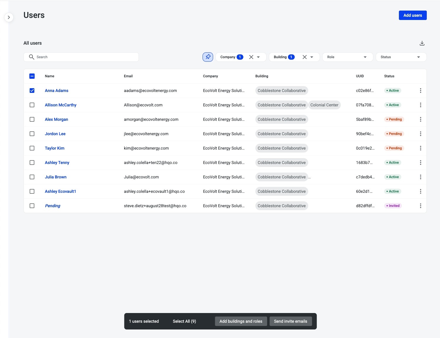Toggle the pin filters icon
Viewport: 440px width, 338px height.
[x=208, y=57]
